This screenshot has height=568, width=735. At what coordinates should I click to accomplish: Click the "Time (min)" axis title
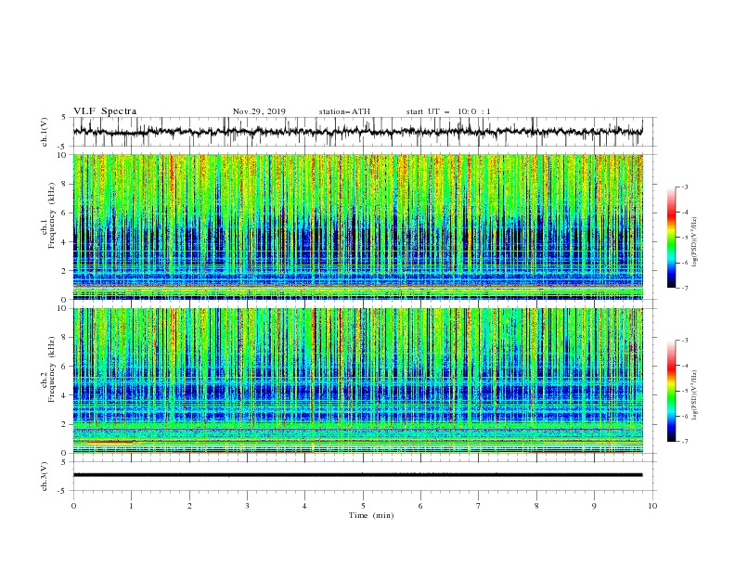click(371, 515)
